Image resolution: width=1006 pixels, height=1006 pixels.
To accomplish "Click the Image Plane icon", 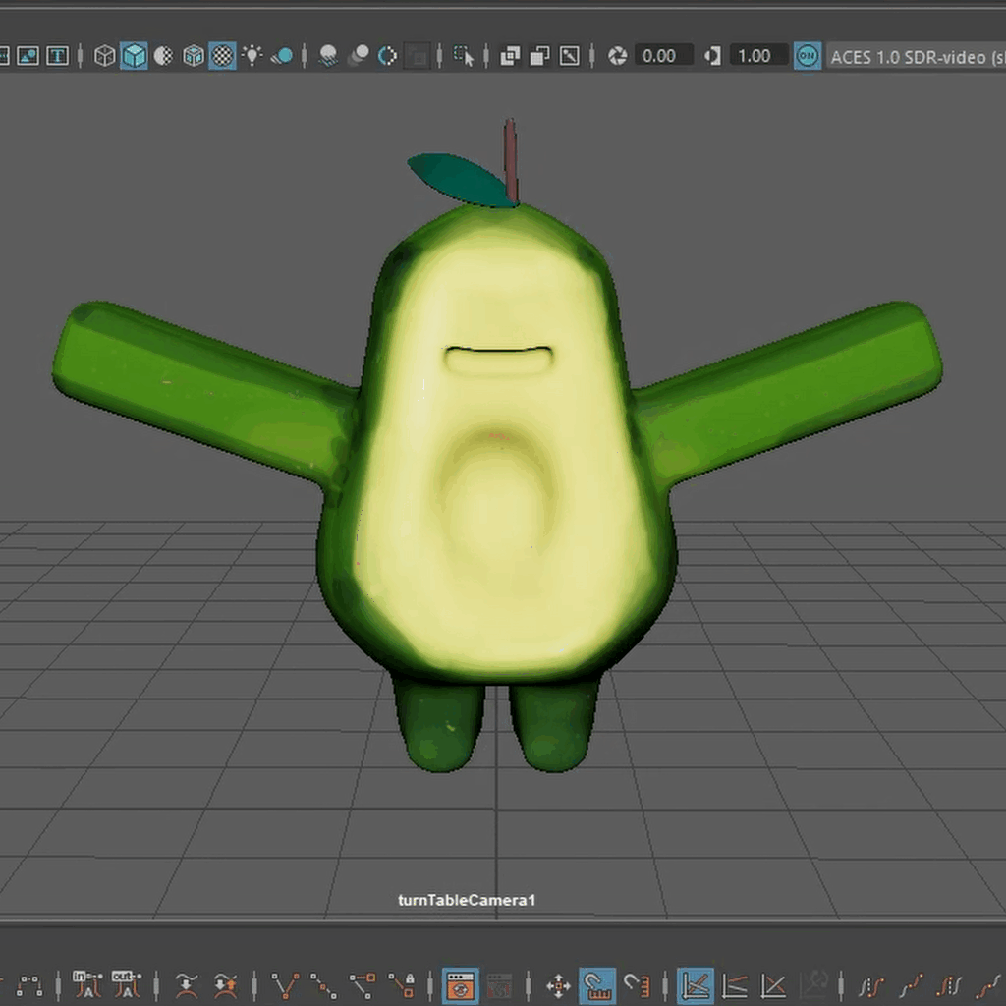I will 28,56.
